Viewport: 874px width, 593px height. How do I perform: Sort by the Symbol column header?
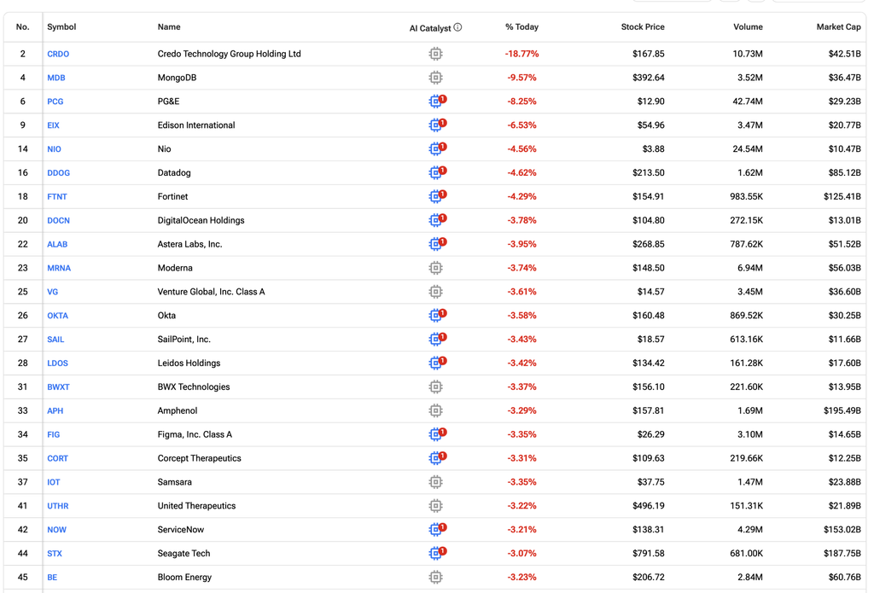(x=61, y=26)
